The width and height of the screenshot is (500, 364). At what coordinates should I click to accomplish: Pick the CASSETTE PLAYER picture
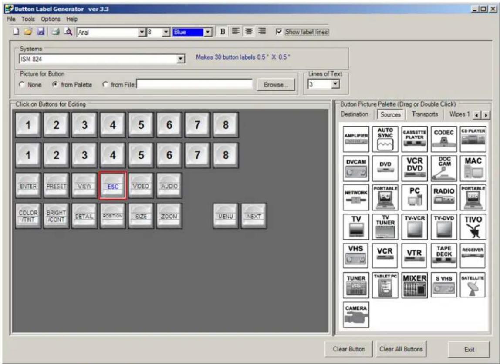pos(415,139)
